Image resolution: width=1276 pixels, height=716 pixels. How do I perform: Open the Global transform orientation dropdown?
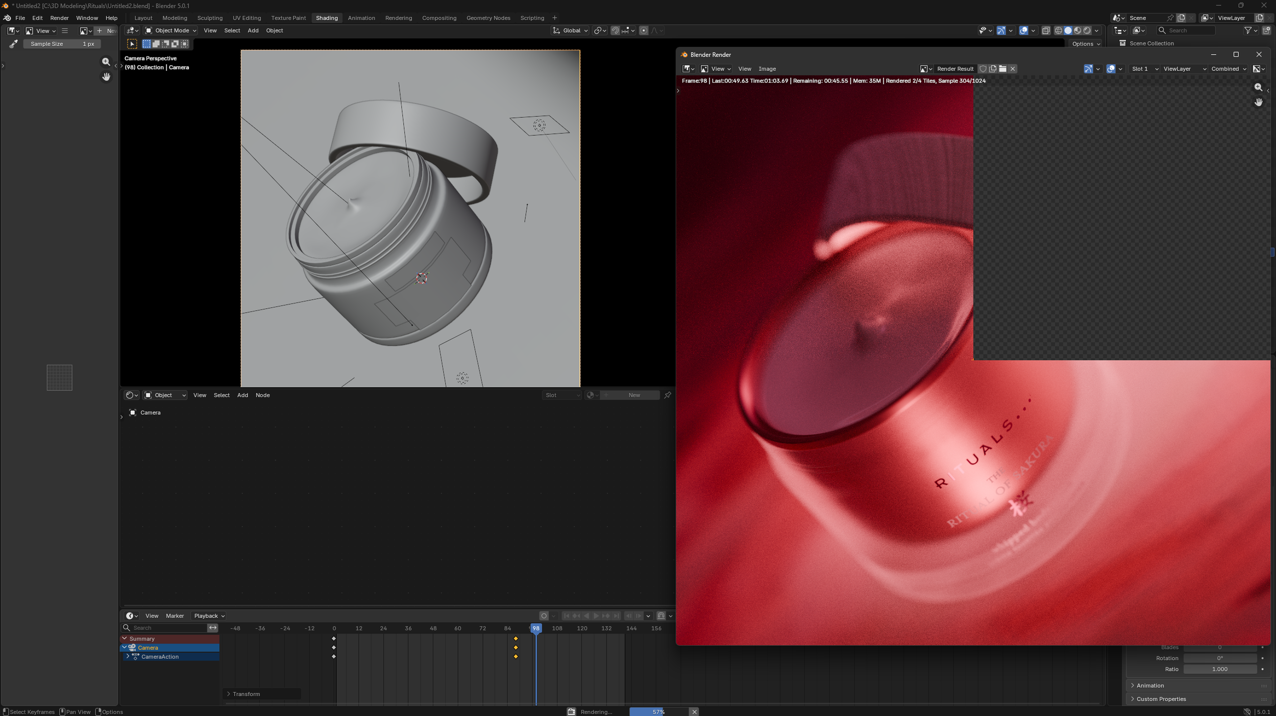pos(570,31)
